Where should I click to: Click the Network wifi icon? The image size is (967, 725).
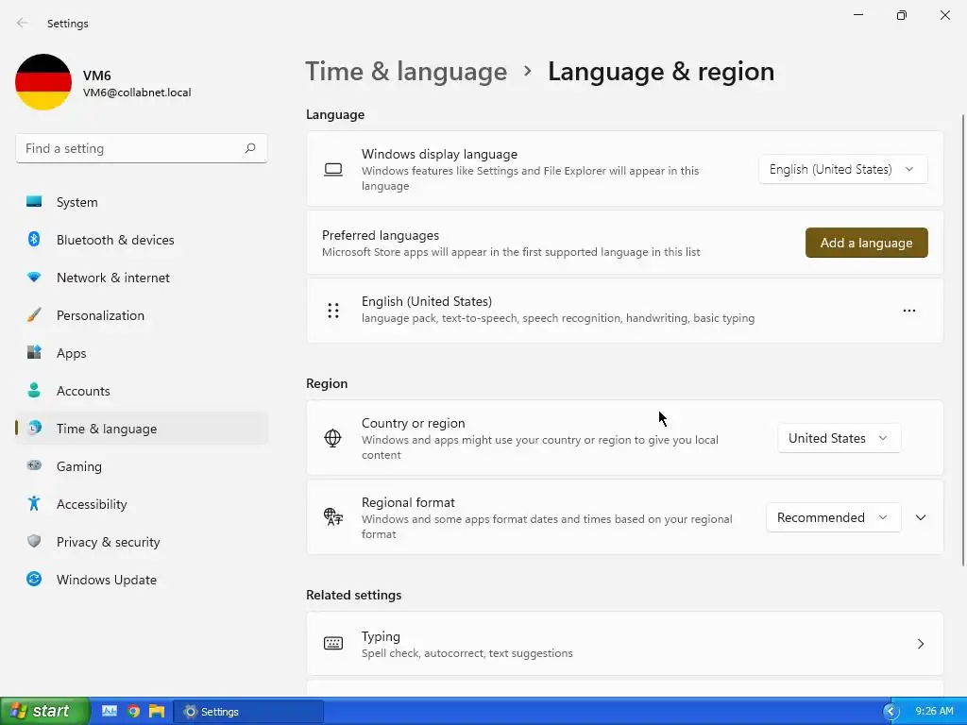[34, 278]
